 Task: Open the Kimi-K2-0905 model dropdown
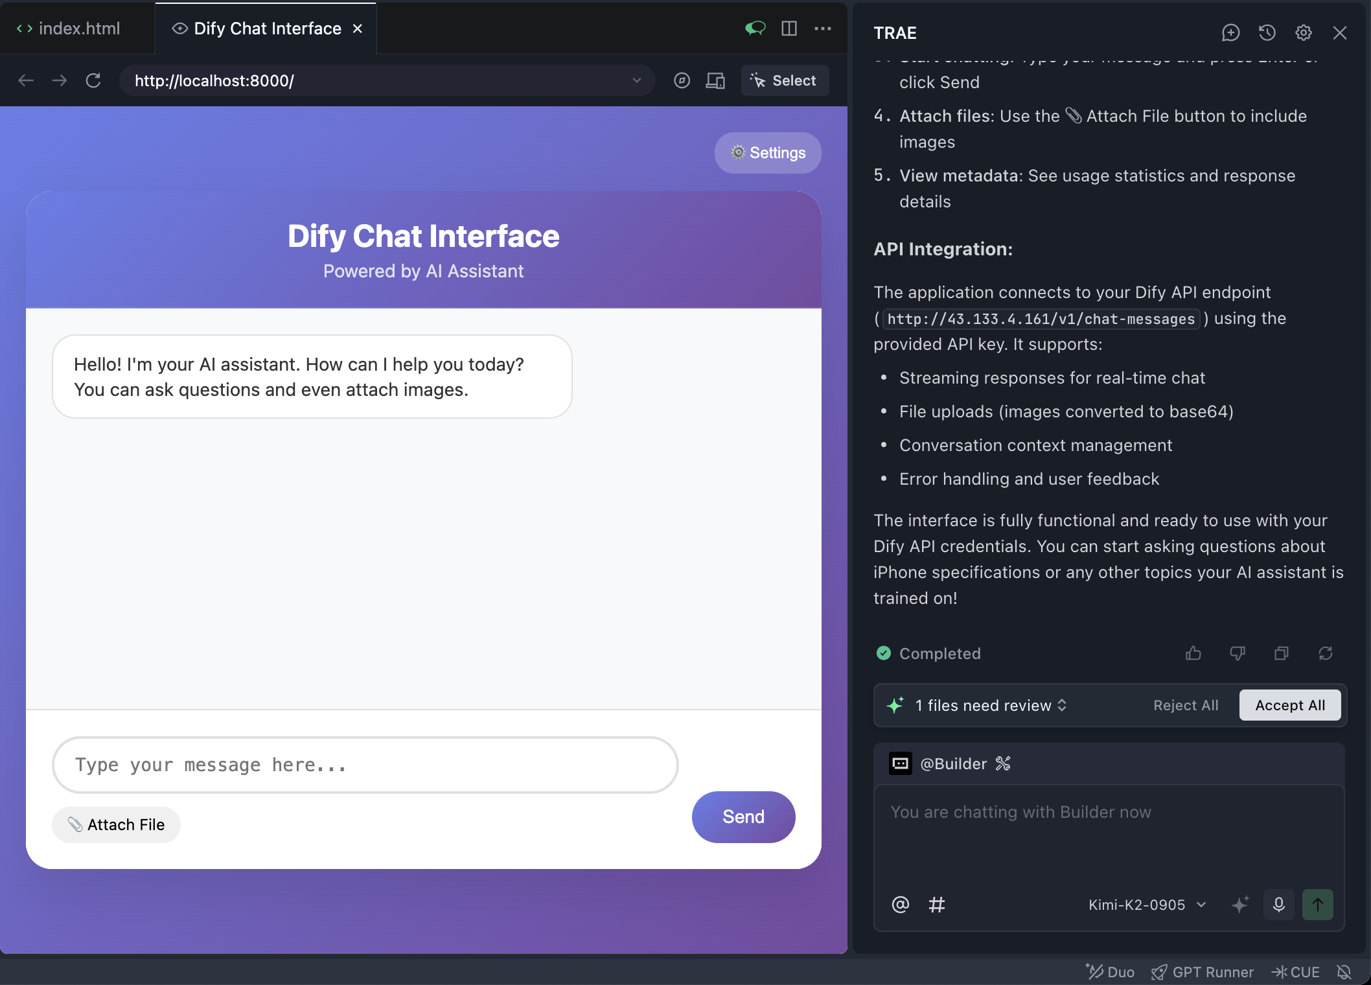[x=1146, y=905]
